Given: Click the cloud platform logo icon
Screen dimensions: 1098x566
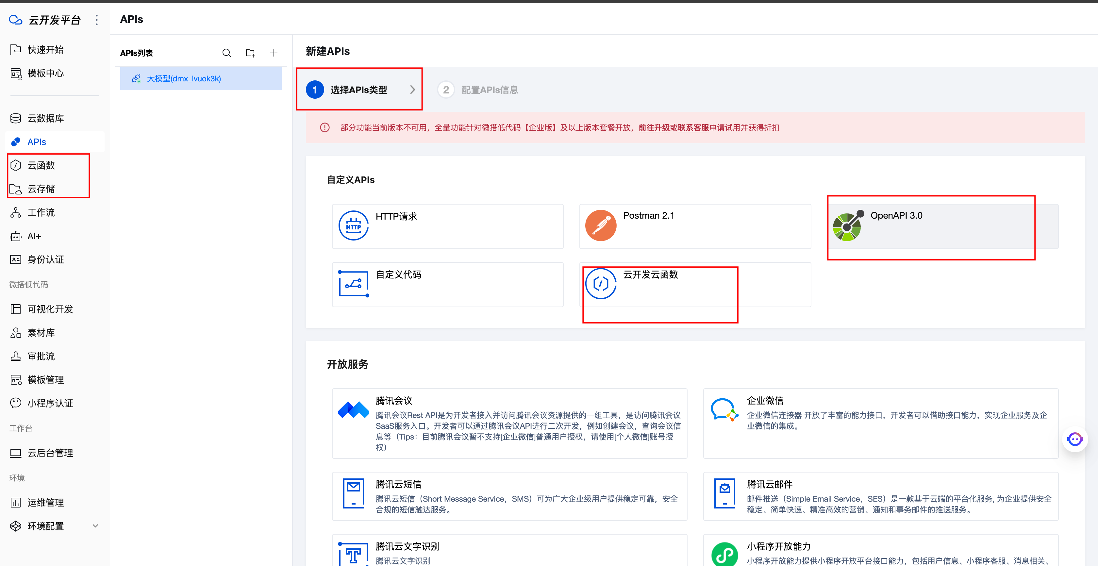Looking at the screenshot, I should [16, 20].
